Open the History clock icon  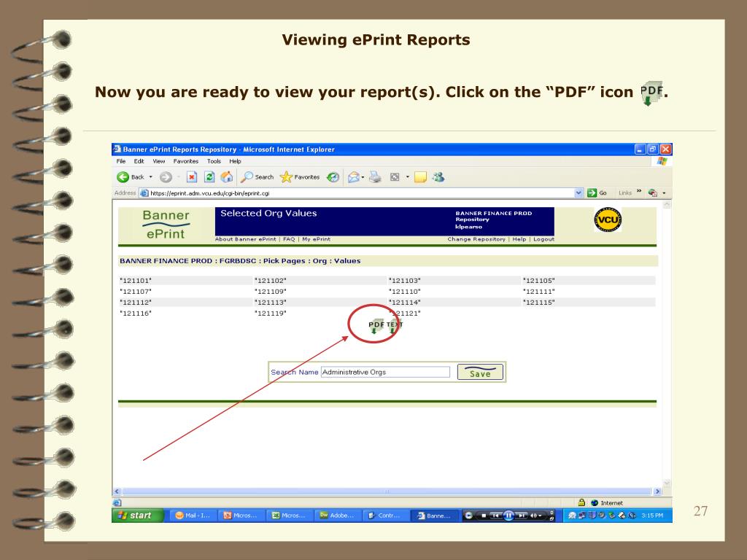tap(333, 177)
